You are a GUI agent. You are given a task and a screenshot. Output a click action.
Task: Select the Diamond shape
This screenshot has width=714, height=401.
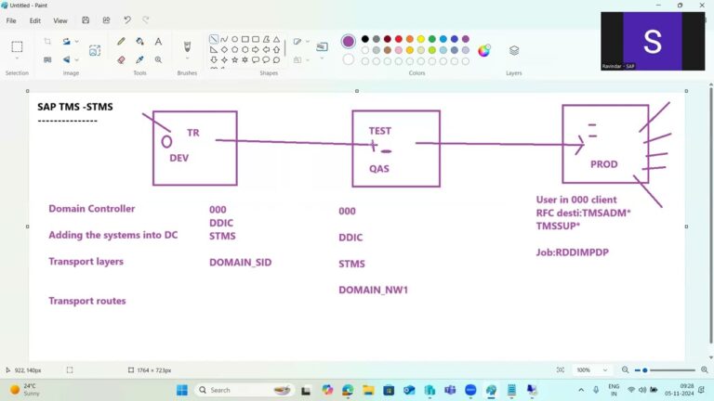(224, 49)
